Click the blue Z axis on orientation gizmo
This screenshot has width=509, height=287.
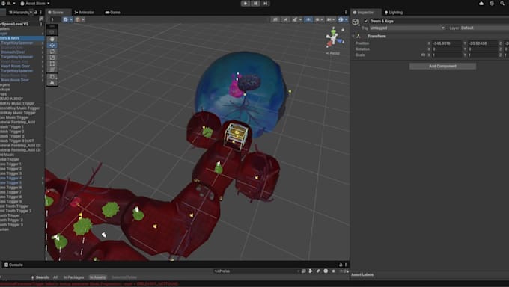pos(340,41)
